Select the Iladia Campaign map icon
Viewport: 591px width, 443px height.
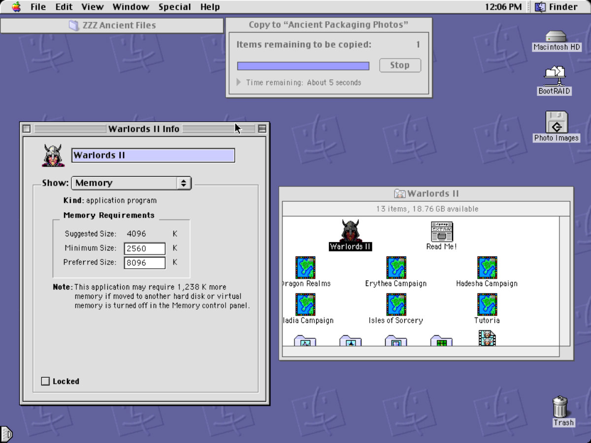tap(305, 304)
